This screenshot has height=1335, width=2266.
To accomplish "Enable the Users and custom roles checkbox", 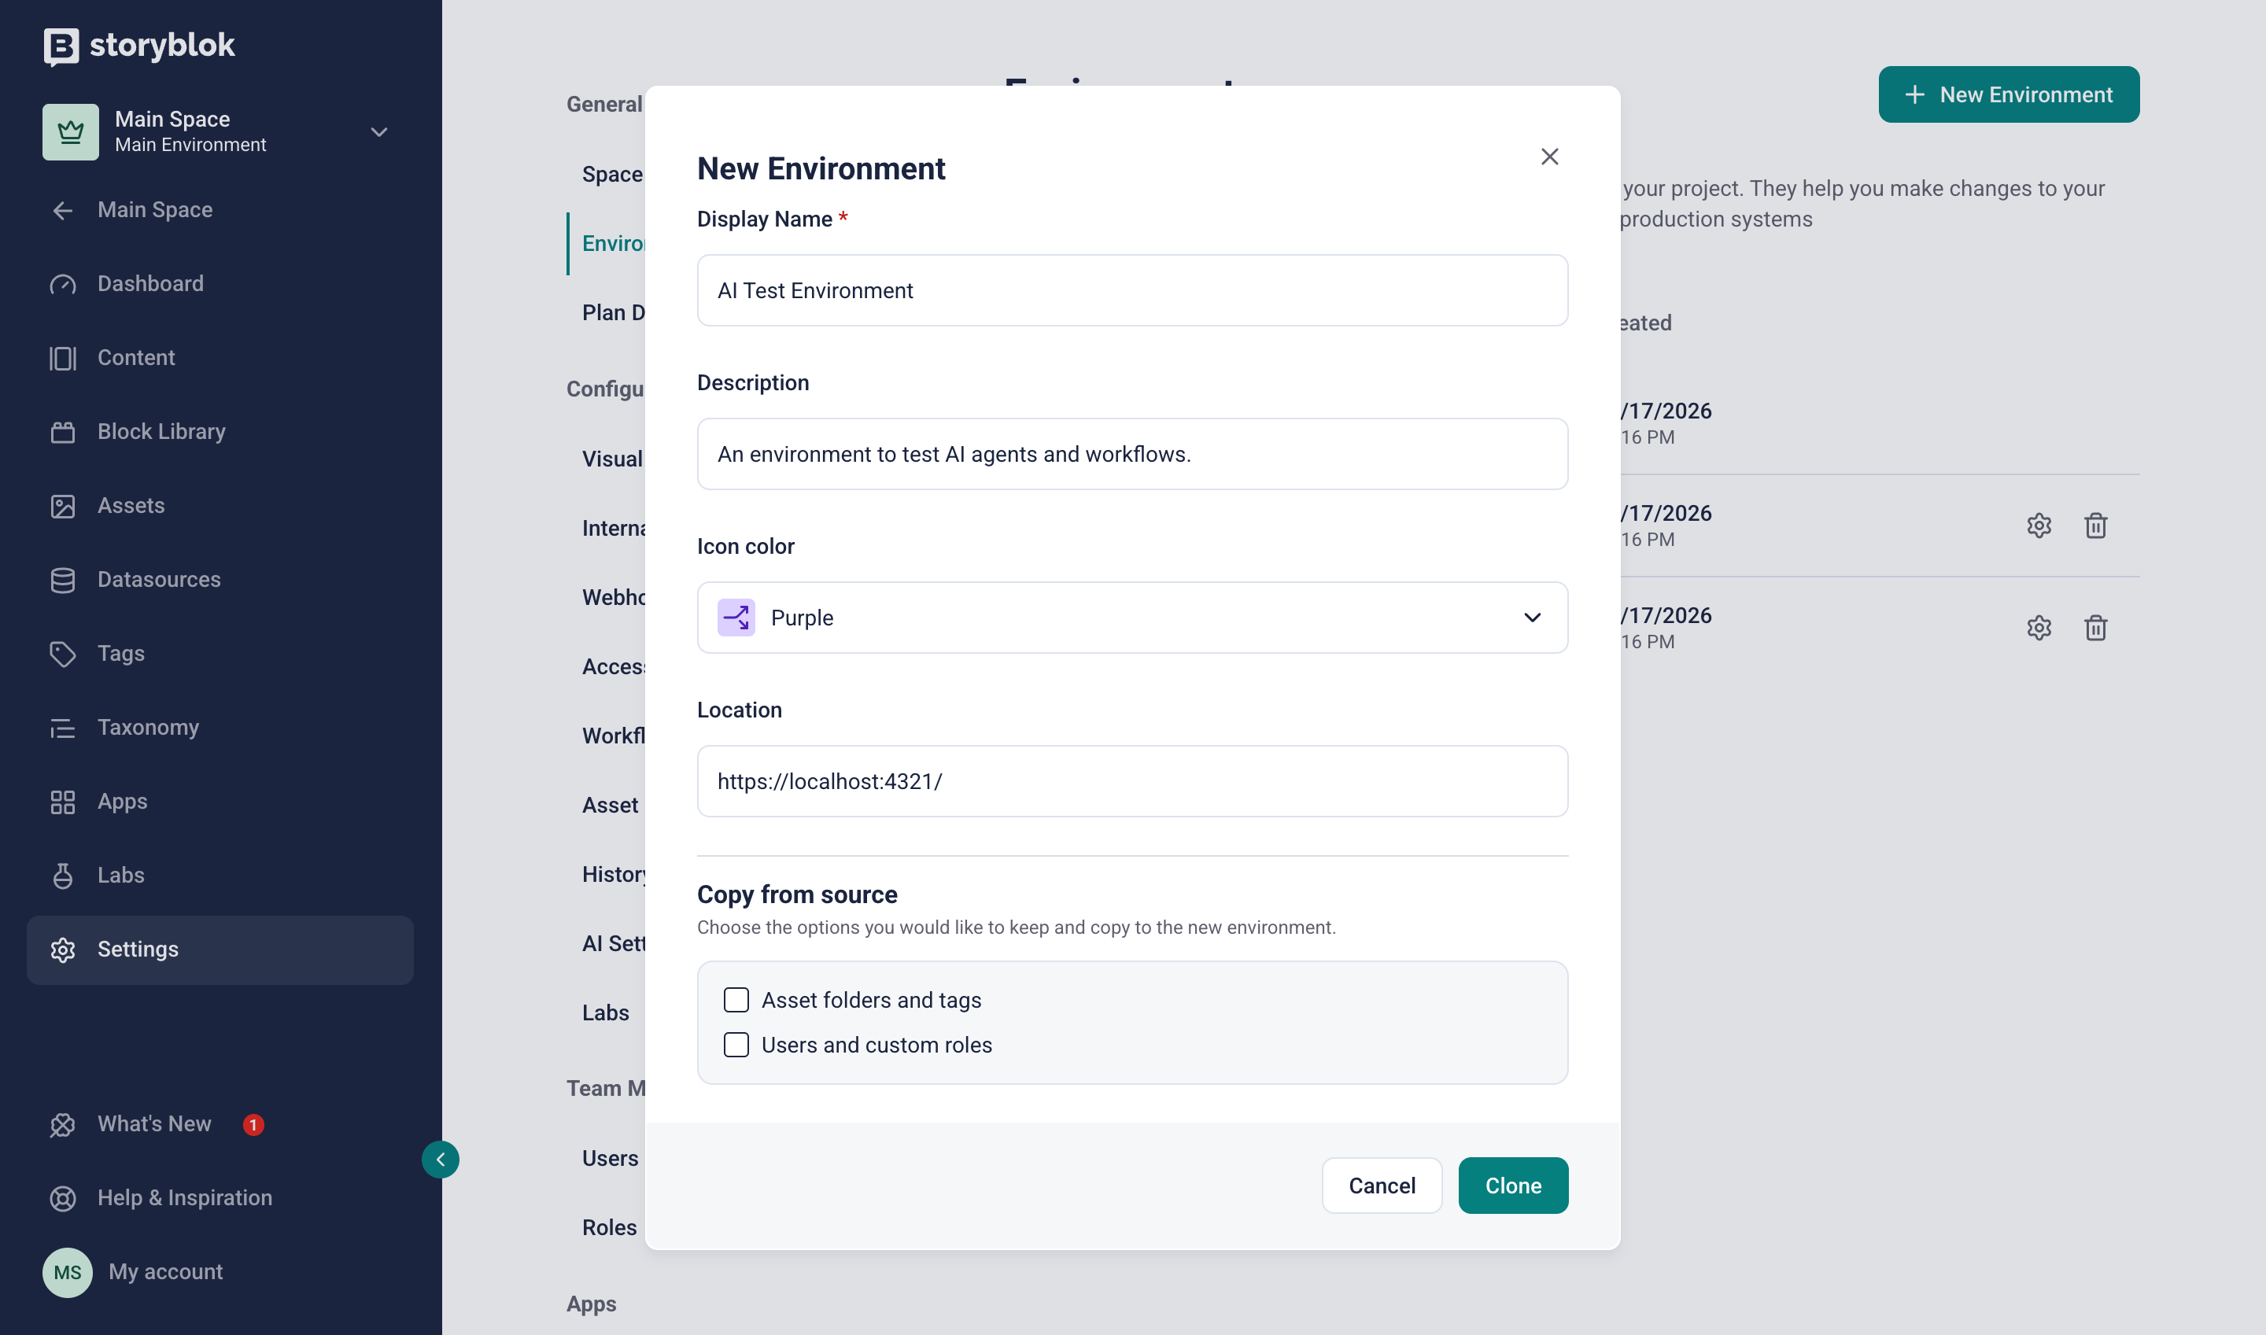I will 736,1045.
